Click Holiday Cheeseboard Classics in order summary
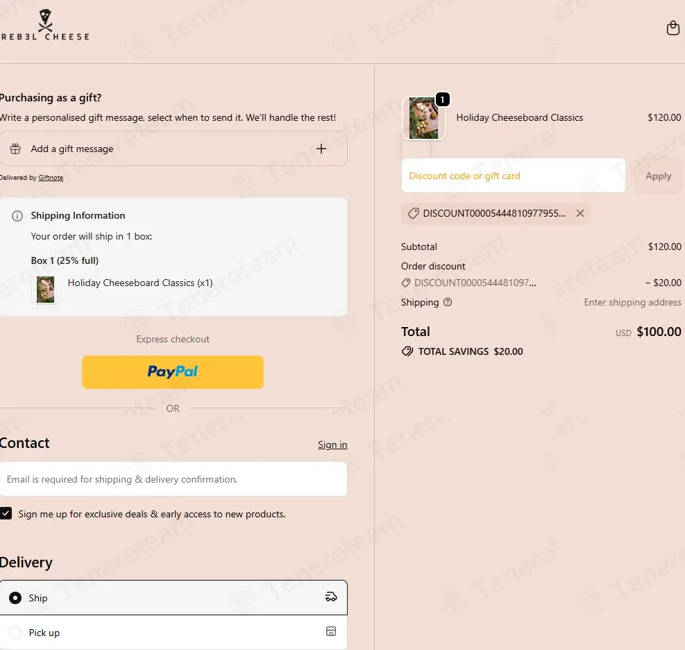Image resolution: width=685 pixels, height=650 pixels. [x=519, y=117]
